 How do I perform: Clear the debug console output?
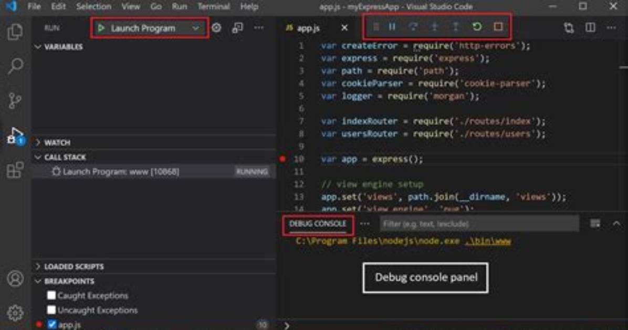click(595, 223)
